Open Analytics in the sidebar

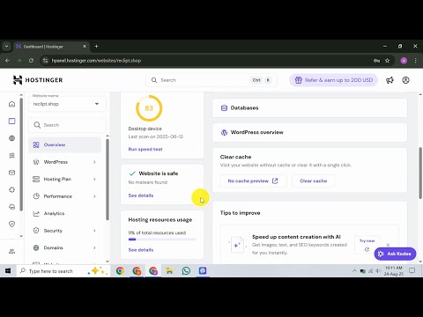(64, 213)
